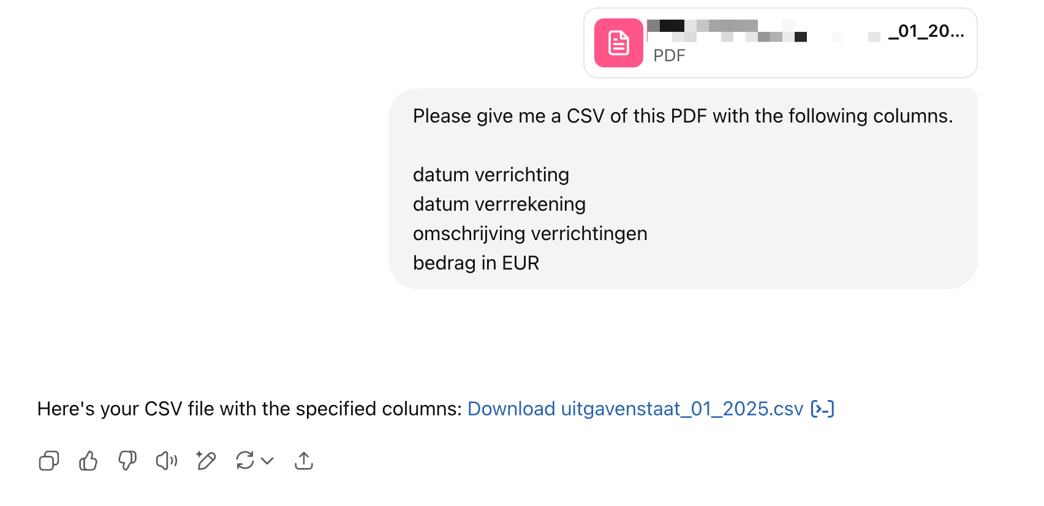1044x506 pixels.
Task: Click the 'bedrag in EUR' line in the message
Action: click(476, 263)
